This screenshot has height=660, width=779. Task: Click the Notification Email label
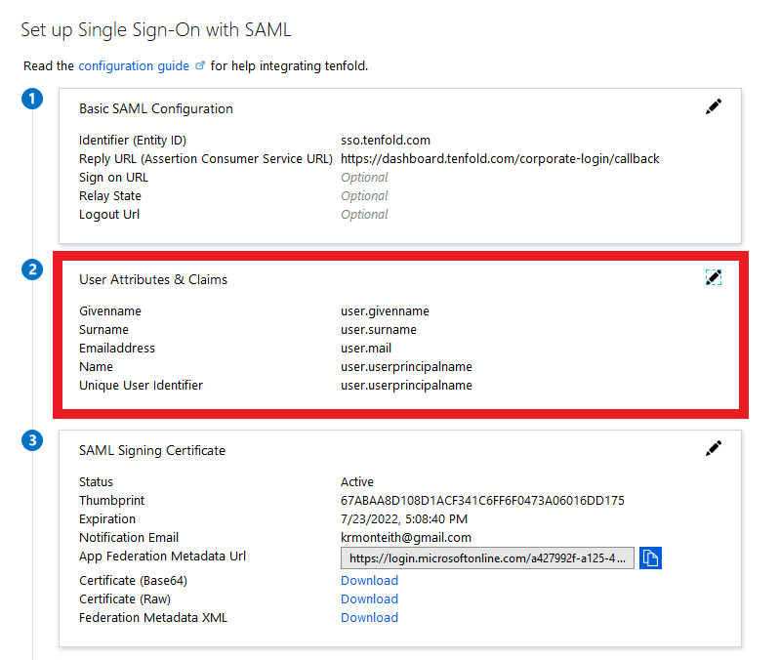coord(129,537)
